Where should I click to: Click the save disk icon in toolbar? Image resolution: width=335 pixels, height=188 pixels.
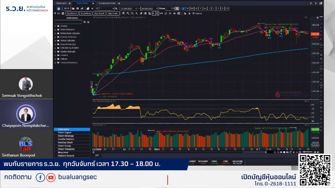point(77,8)
